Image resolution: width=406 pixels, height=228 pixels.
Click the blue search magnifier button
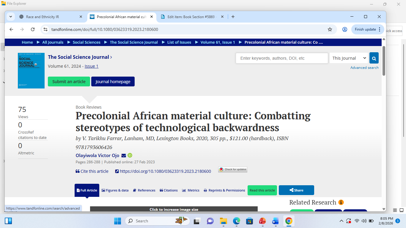[374, 58]
